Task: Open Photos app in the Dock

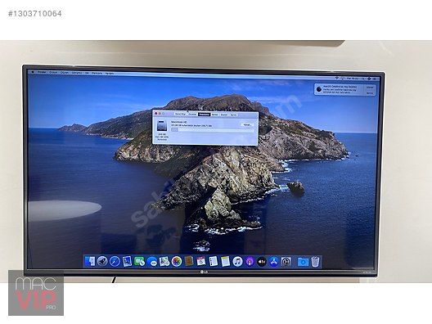Action: 177,261
